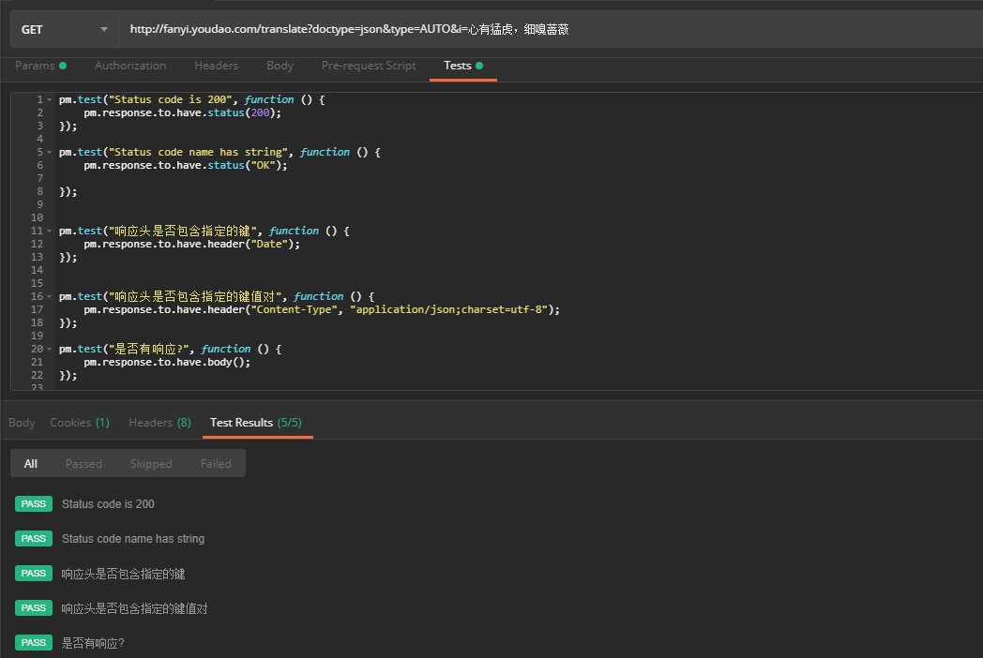983x658 pixels.
Task: Click green indicator dot on Params tab
Action: [x=63, y=66]
